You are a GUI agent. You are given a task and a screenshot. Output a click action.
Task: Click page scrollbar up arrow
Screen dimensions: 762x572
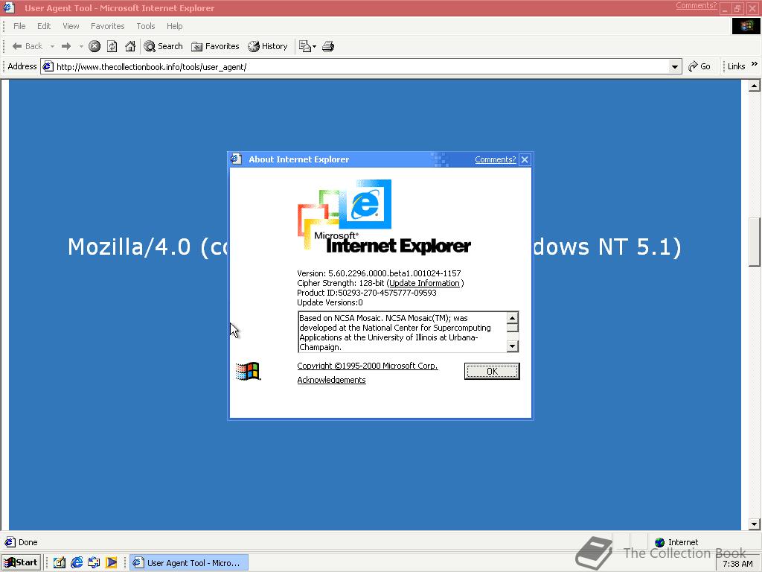tap(755, 86)
